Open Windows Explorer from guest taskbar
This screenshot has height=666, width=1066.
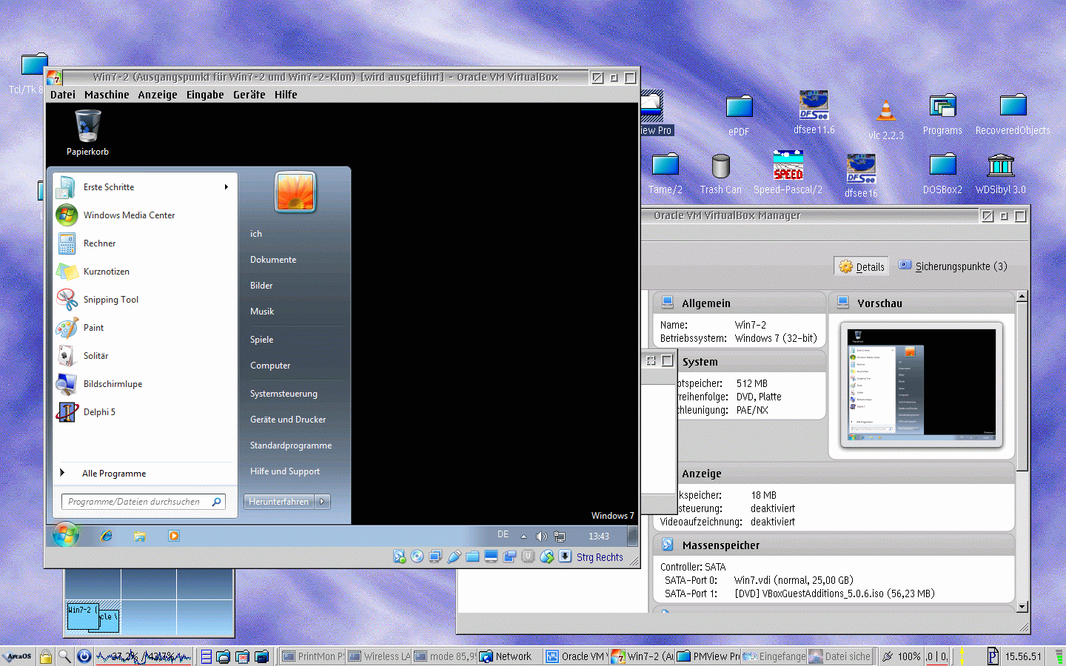click(140, 536)
